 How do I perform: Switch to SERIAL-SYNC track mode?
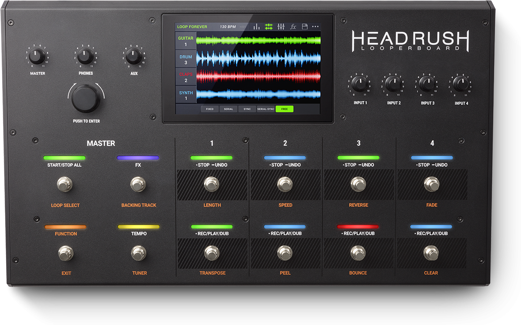tap(266, 109)
